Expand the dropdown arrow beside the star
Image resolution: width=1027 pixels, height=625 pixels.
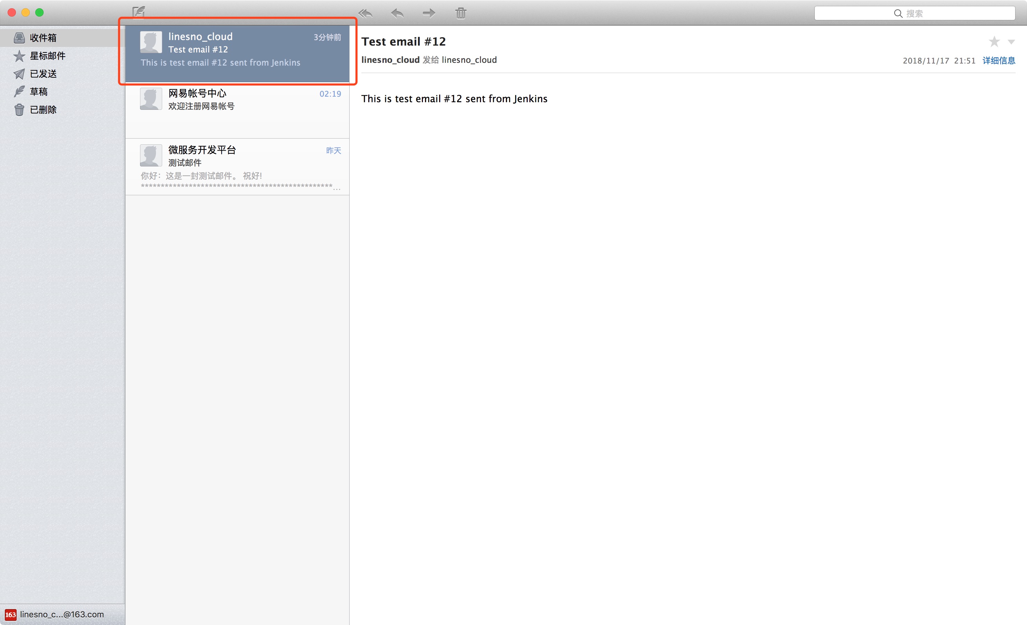point(1011,42)
